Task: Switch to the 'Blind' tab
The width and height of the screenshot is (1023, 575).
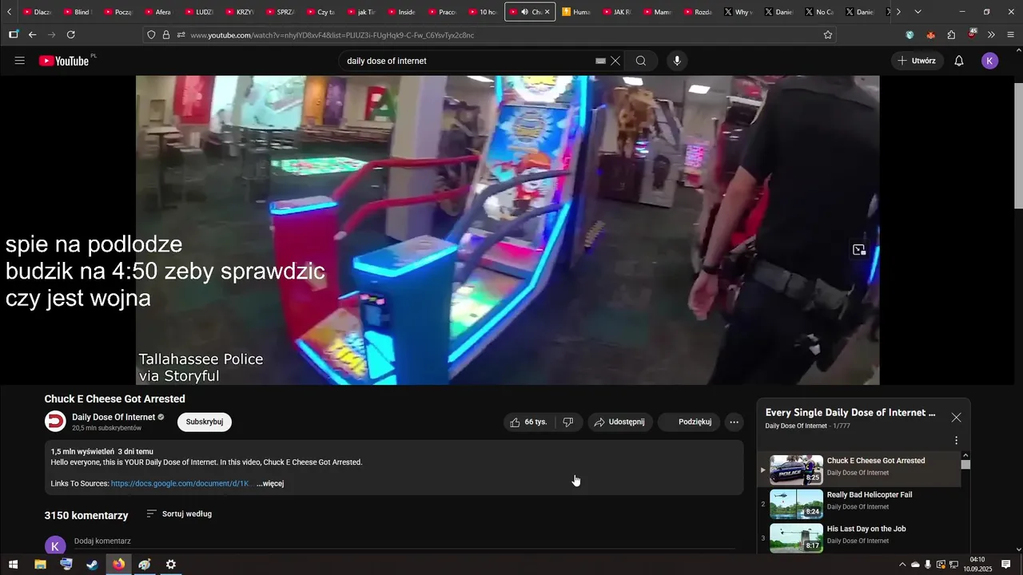Action: (x=77, y=12)
